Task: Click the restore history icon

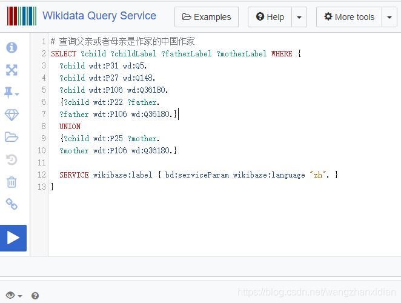Action: tap(12, 159)
